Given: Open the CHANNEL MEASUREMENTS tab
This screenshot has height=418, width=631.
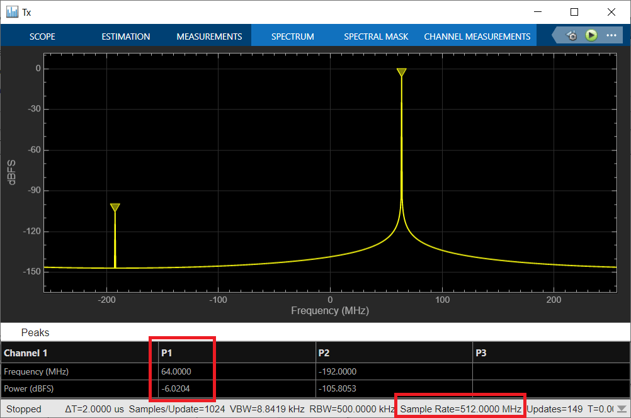Looking at the screenshot, I should [477, 37].
